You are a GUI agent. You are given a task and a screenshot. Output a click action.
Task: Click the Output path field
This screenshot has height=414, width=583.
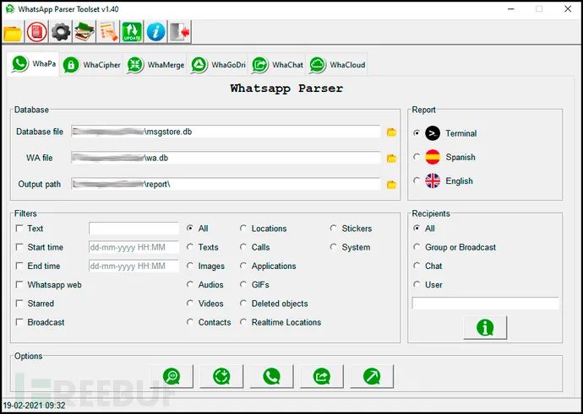[226, 184]
